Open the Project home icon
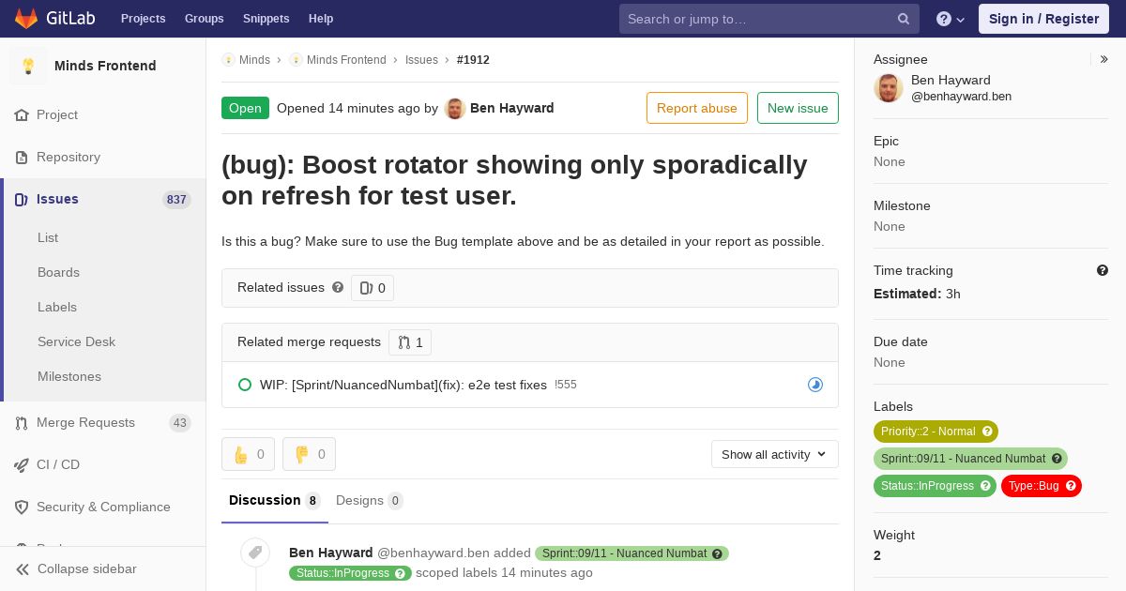Viewport: 1126px width, 591px height. [22, 115]
